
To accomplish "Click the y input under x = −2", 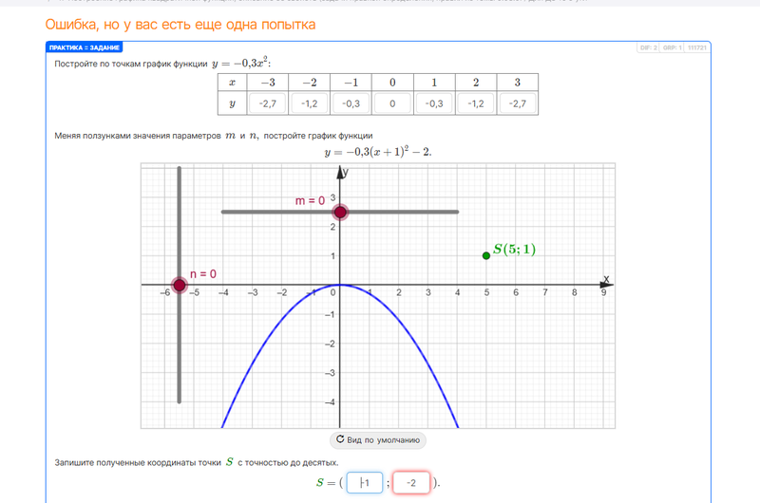I will (309, 103).
